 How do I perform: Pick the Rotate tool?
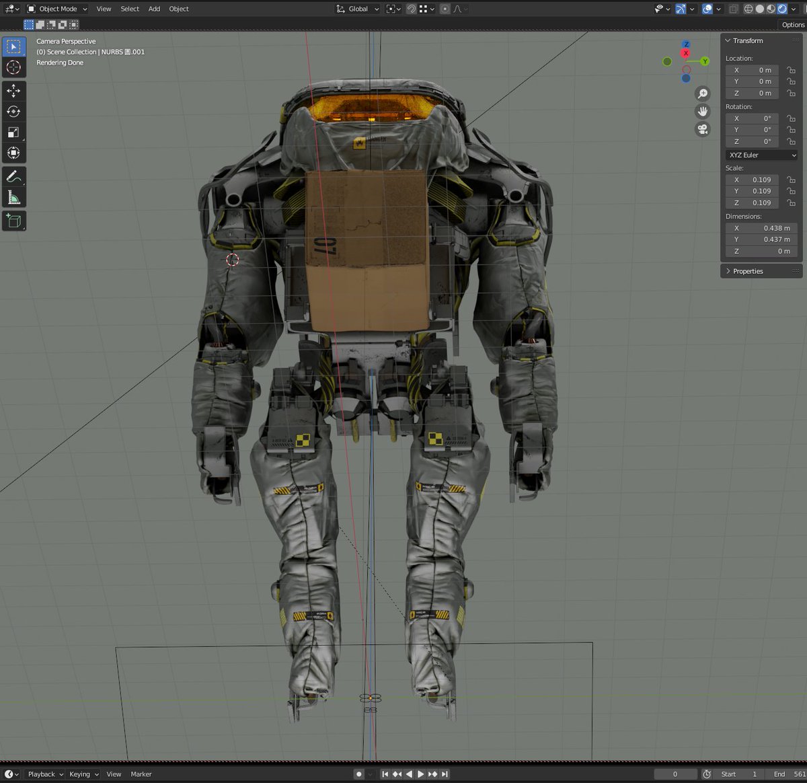pyautogui.click(x=13, y=112)
